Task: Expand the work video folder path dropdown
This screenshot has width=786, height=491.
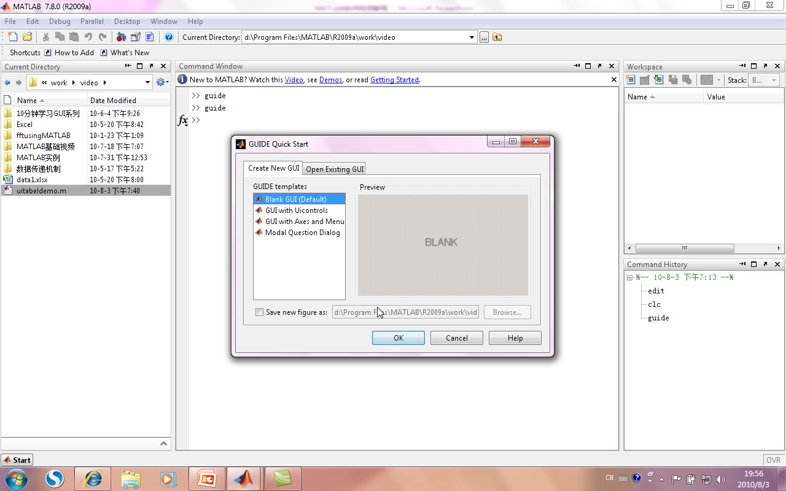Action: (x=148, y=82)
